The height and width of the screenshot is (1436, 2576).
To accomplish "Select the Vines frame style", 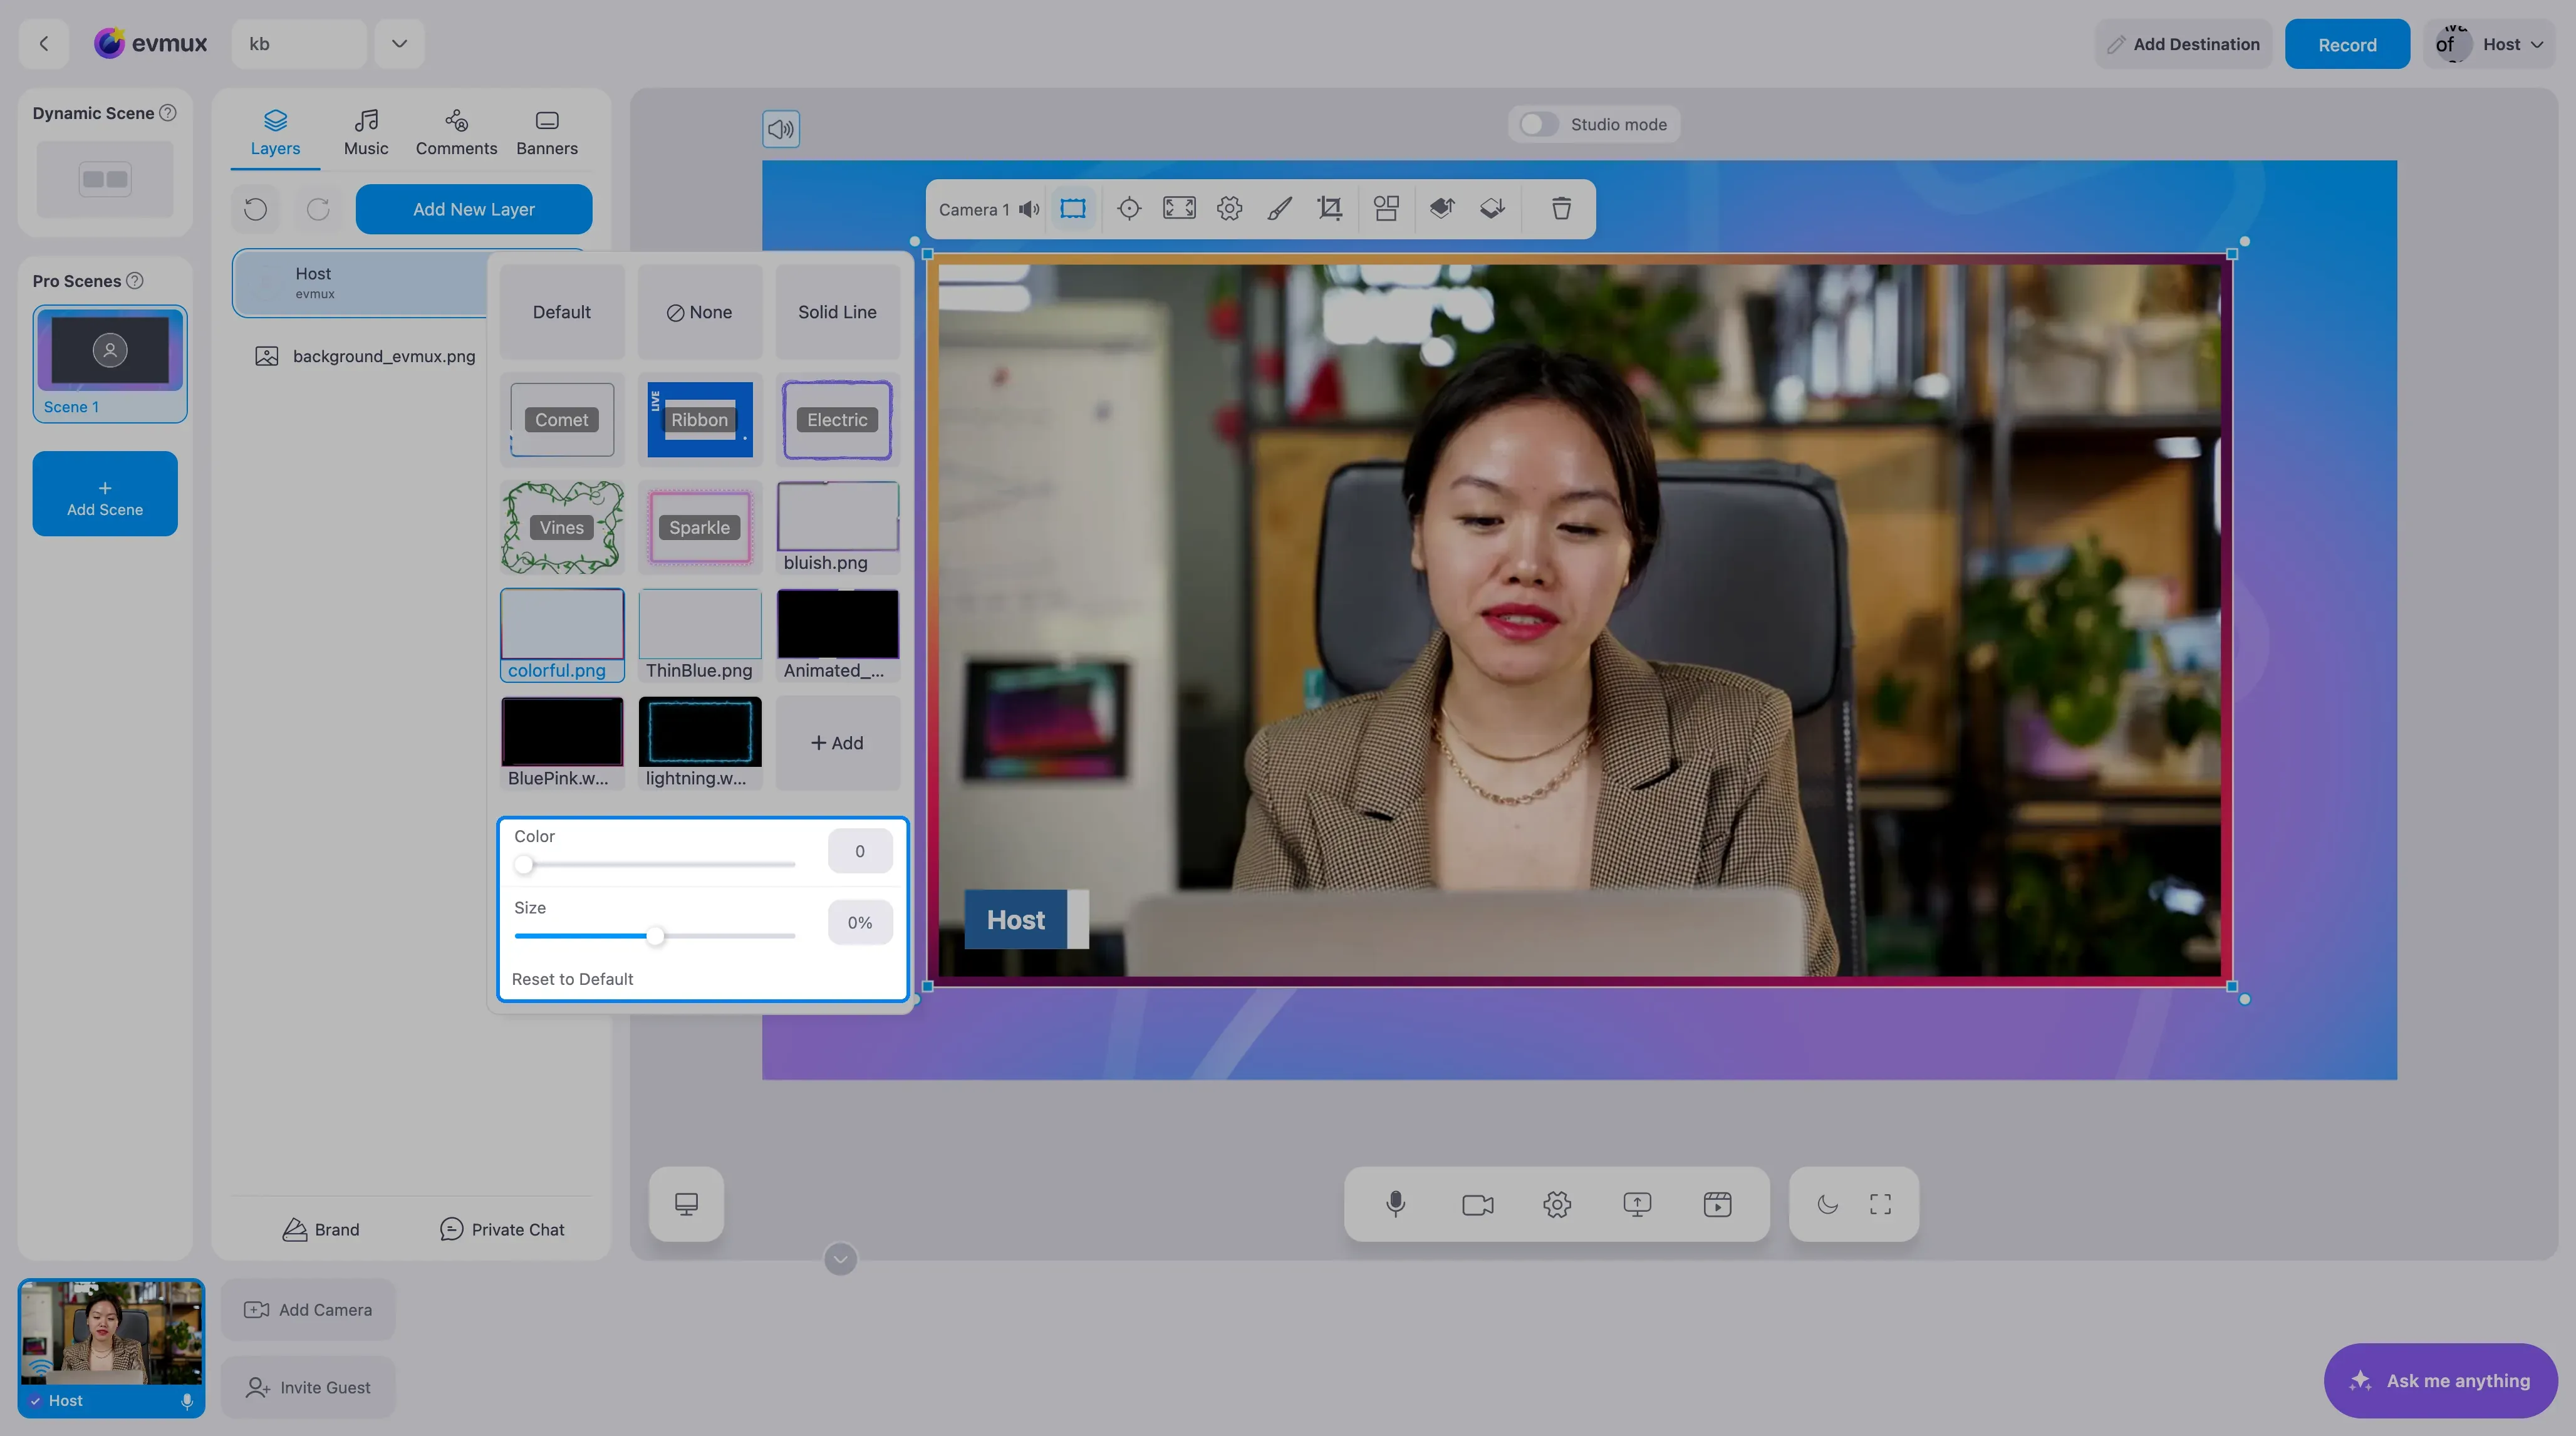I will [x=562, y=527].
